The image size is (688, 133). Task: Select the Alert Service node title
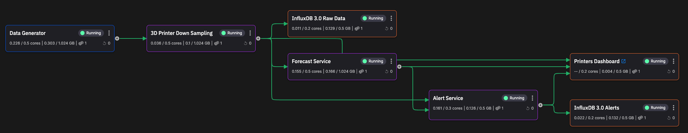click(448, 98)
